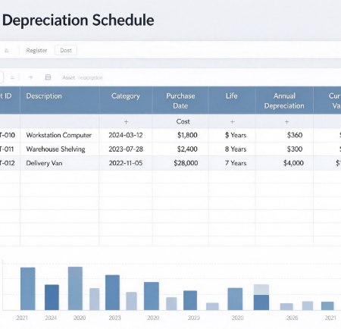Click the Asset description field label
This screenshot has width=341, height=329.
83,77
